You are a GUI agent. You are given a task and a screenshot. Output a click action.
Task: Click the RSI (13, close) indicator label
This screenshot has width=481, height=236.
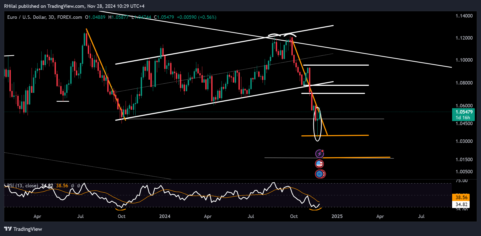(23, 186)
